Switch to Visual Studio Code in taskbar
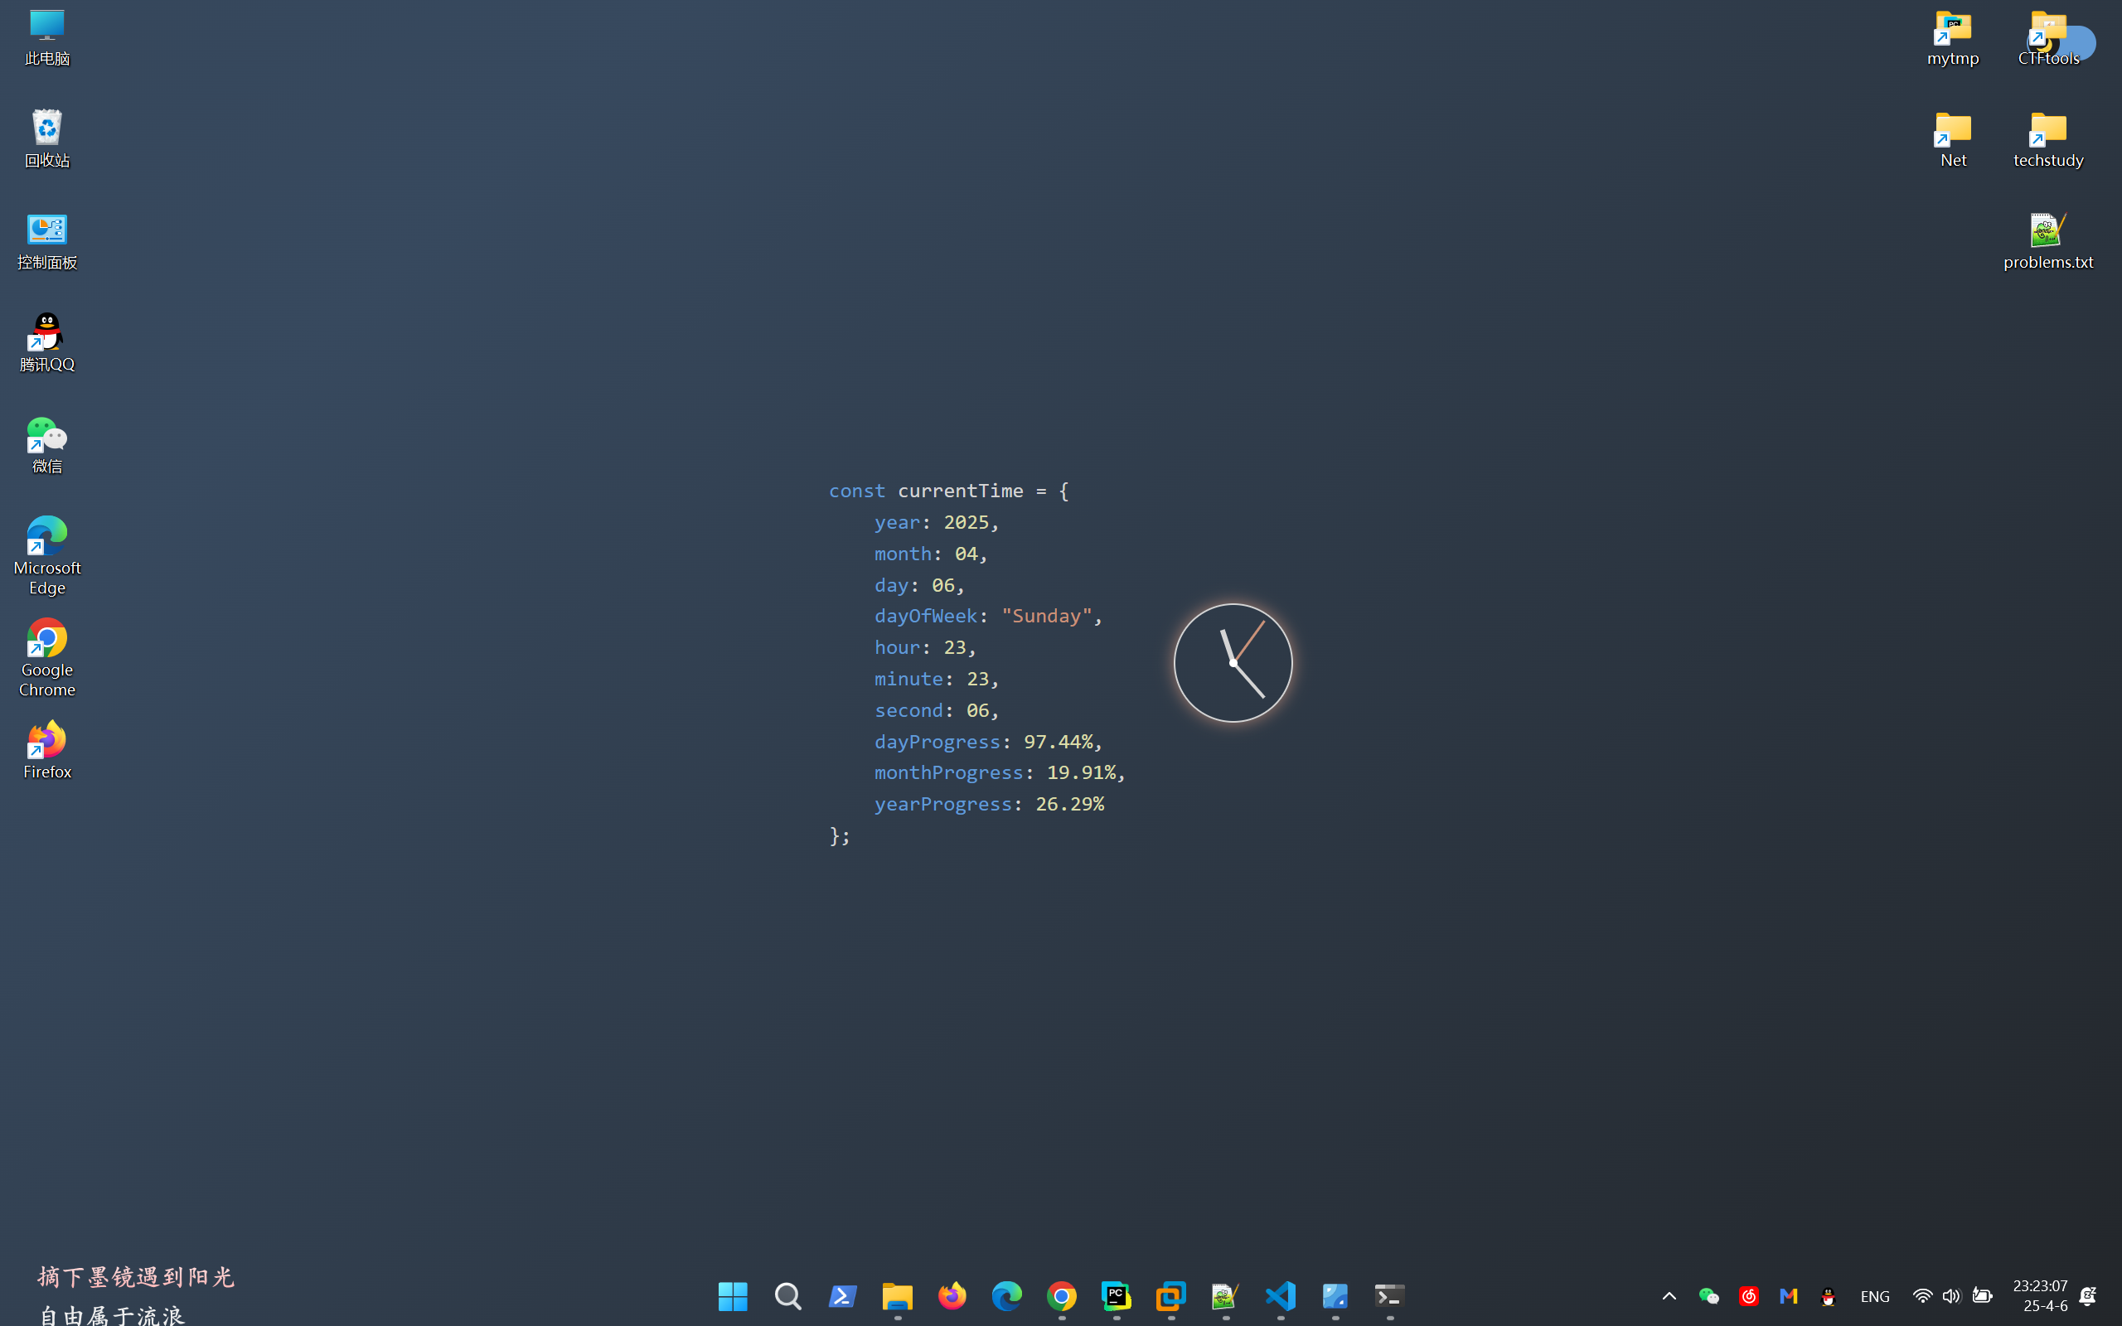2122x1326 pixels. click(1280, 1295)
